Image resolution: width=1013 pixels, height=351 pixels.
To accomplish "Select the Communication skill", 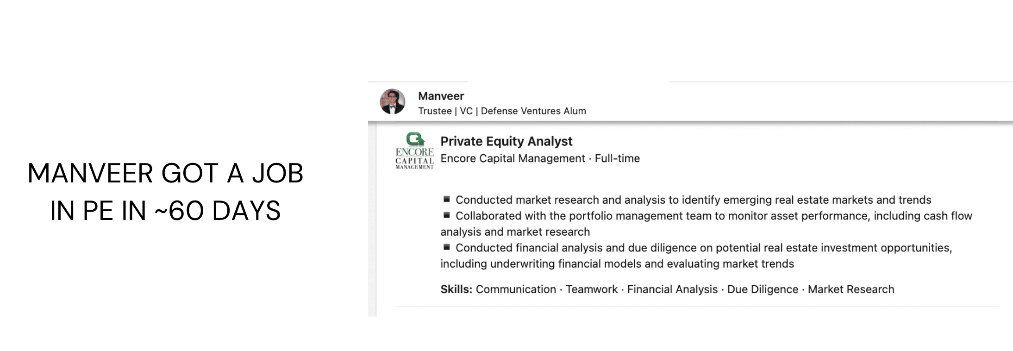I will pyautogui.click(x=516, y=289).
